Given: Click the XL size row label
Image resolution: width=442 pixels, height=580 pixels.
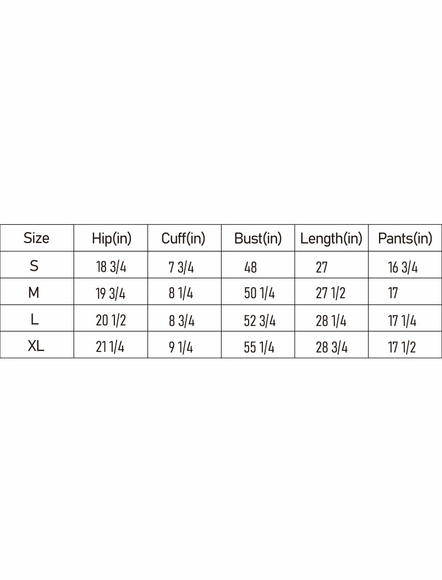Looking at the screenshot, I should [36, 346].
